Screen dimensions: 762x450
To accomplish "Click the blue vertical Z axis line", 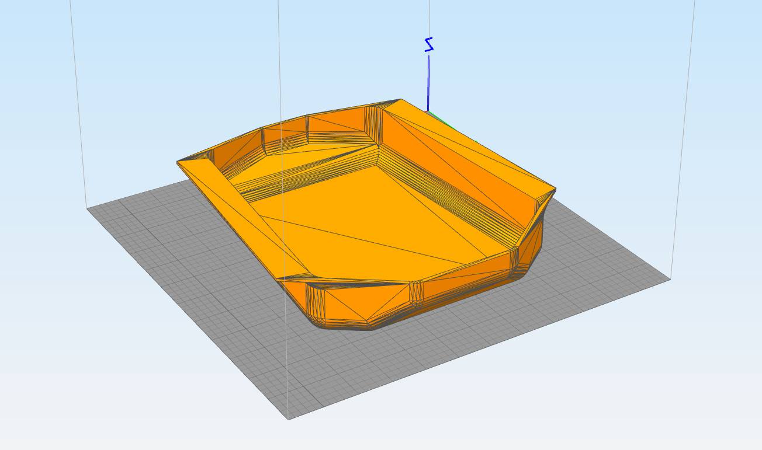I will coord(428,82).
